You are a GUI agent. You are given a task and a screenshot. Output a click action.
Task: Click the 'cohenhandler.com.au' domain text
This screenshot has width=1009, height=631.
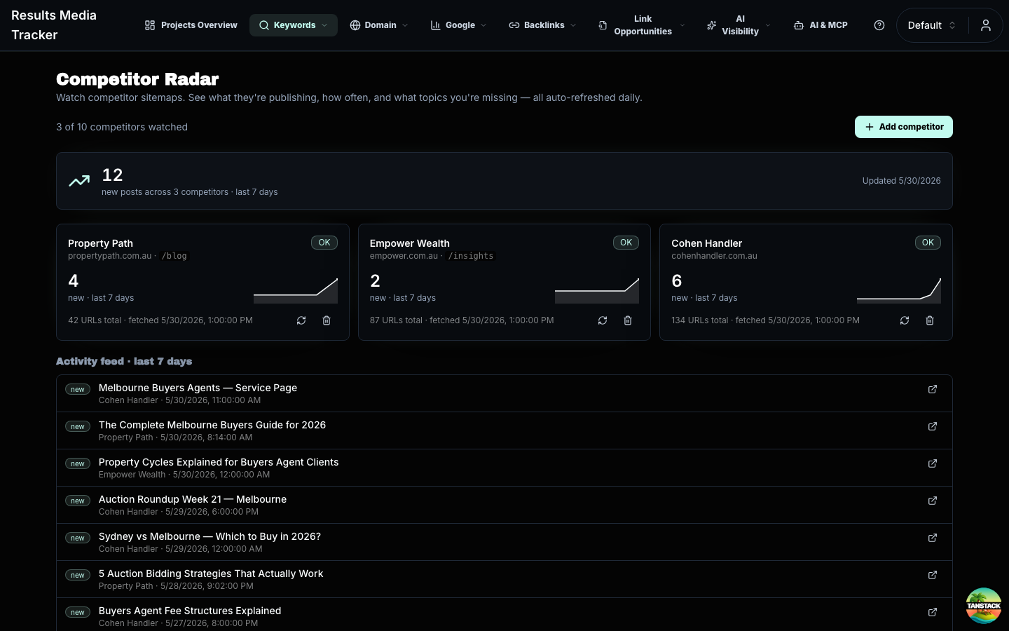(x=714, y=256)
